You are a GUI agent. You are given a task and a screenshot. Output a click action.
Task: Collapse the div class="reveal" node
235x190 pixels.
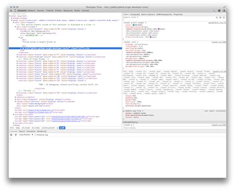(13, 22)
